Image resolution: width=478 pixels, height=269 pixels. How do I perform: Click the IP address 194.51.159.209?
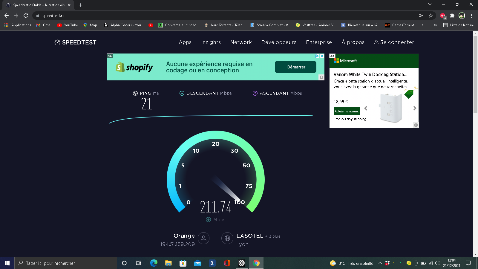[177, 244]
